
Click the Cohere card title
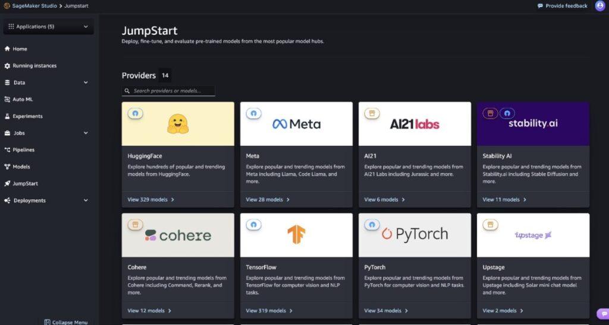coord(137,267)
